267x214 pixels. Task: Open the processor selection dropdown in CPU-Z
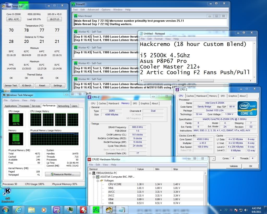pyautogui.click(x=214, y=158)
